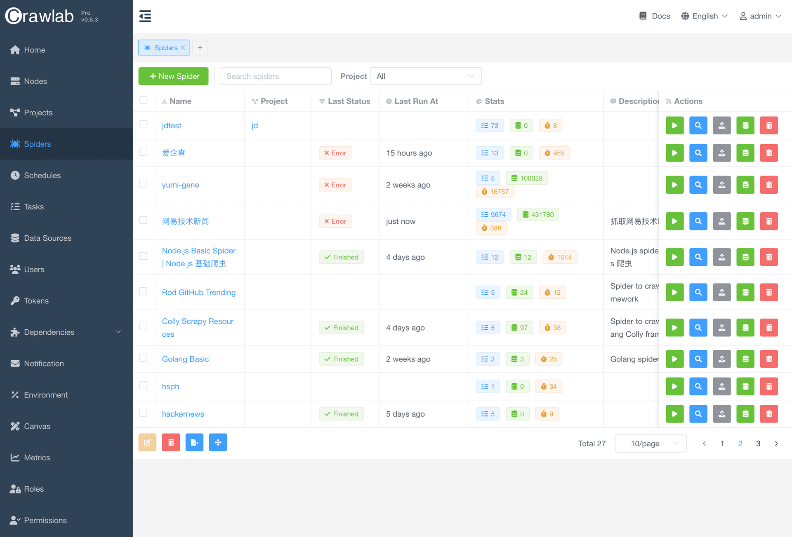Select all spiders via the header checkbox
Image resolution: width=792 pixels, height=537 pixels.
[x=144, y=100]
